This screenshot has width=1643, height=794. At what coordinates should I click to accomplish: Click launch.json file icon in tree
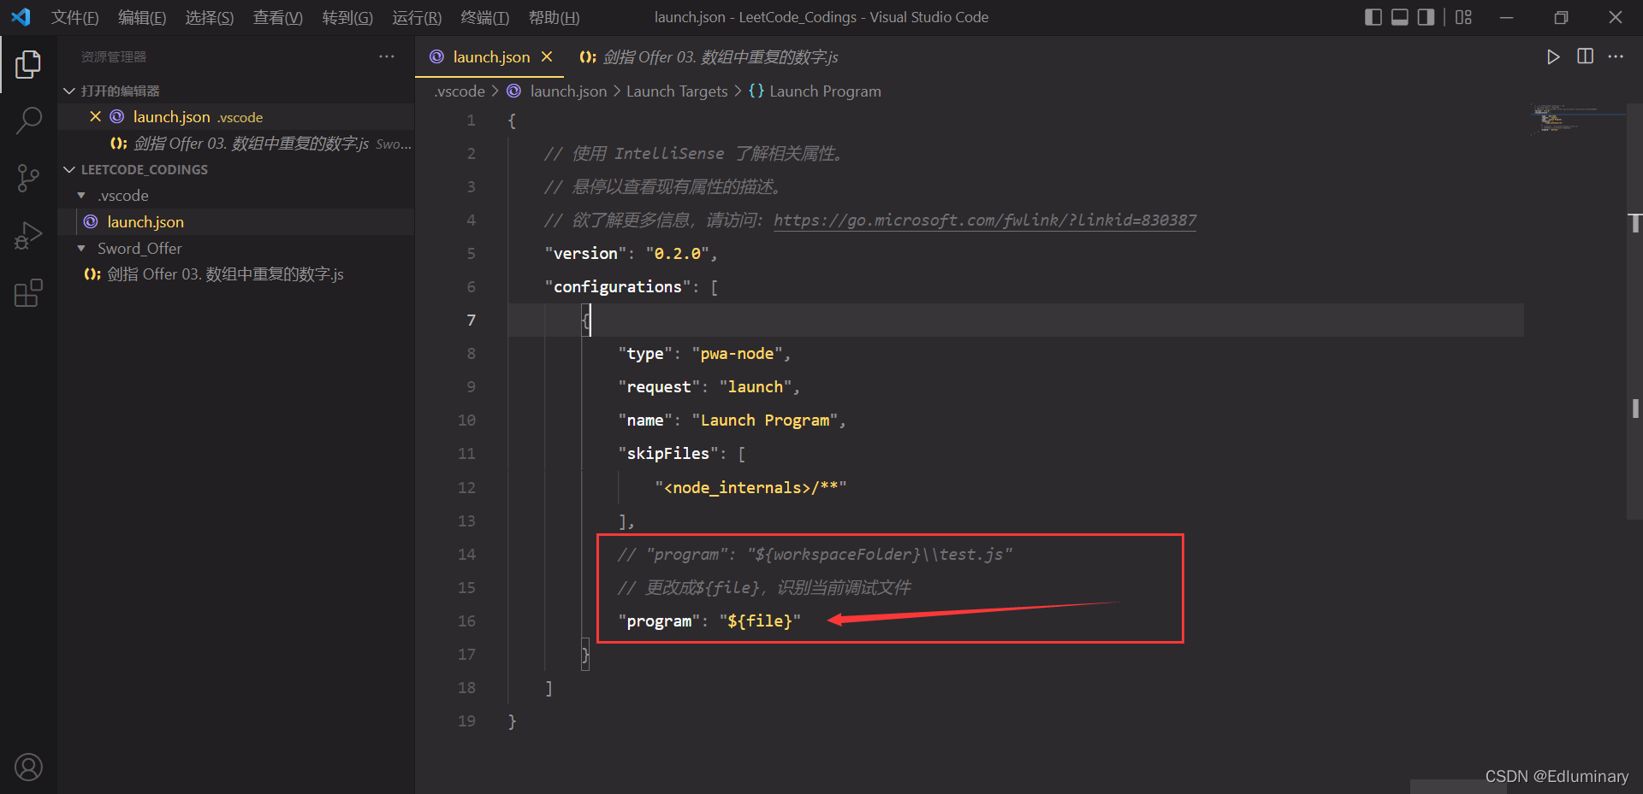coord(91,221)
